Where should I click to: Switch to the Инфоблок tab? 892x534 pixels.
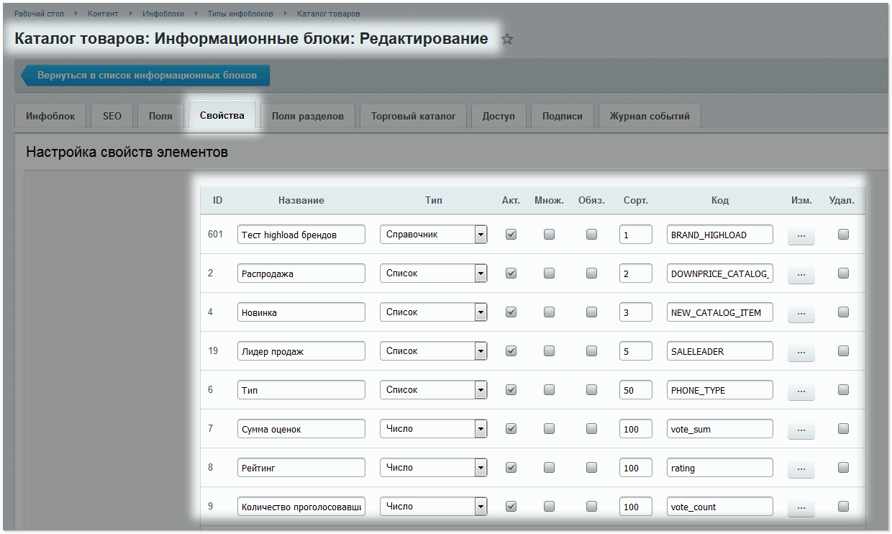50,116
